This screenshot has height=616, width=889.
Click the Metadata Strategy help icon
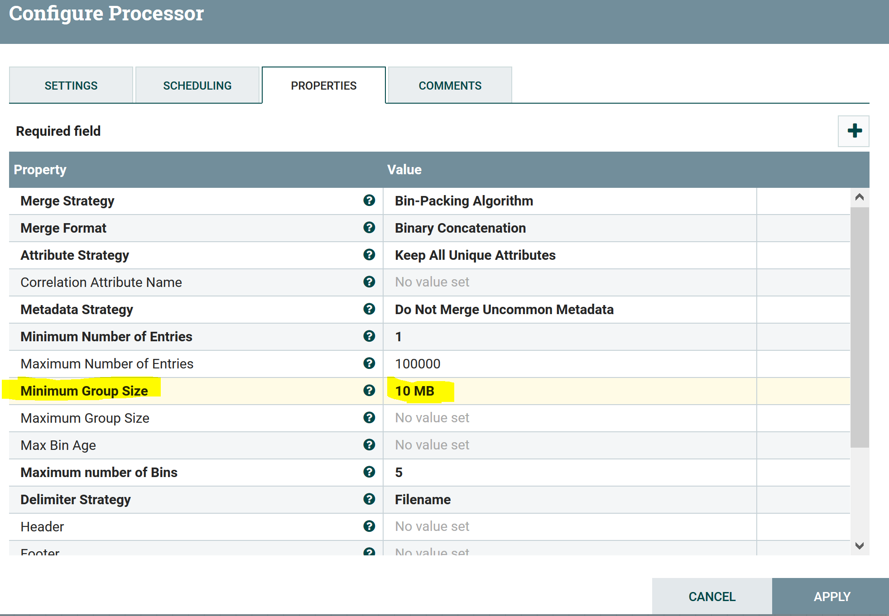[370, 310]
